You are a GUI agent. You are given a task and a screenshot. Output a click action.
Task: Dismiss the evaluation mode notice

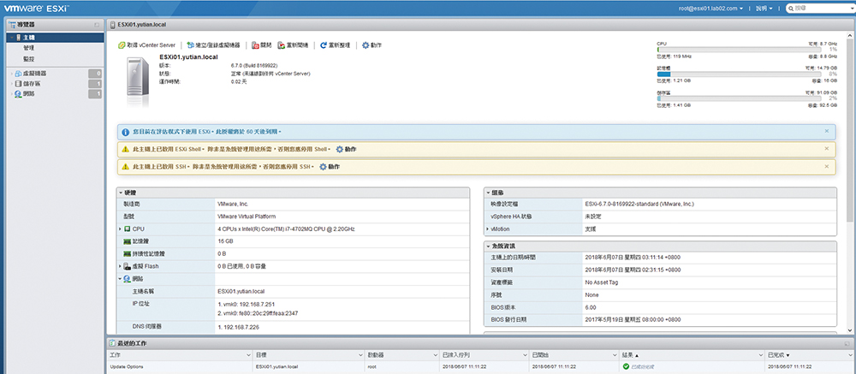pos(827,131)
